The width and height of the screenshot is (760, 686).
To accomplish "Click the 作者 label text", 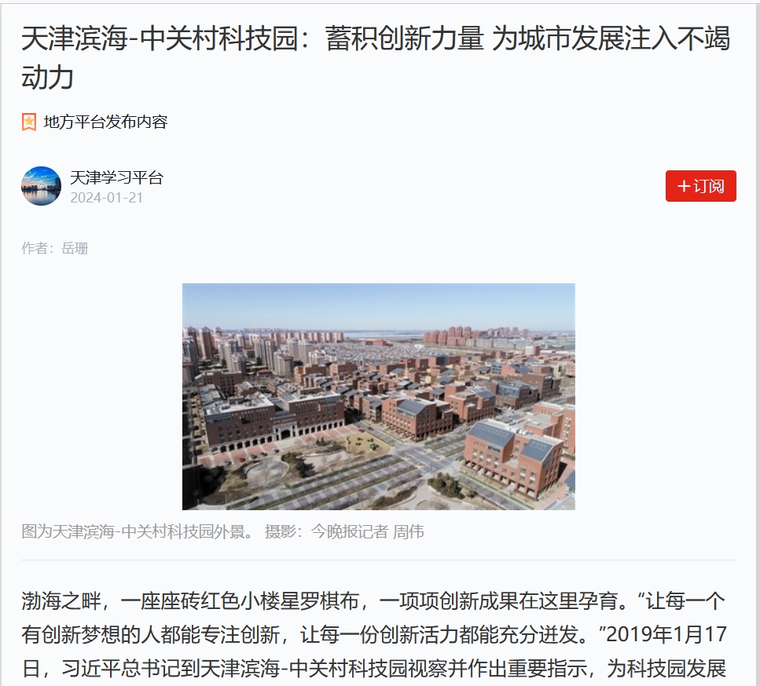I will click(35, 248).
